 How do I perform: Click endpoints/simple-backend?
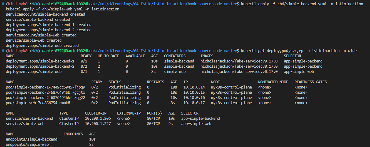[x=31, y=139]
